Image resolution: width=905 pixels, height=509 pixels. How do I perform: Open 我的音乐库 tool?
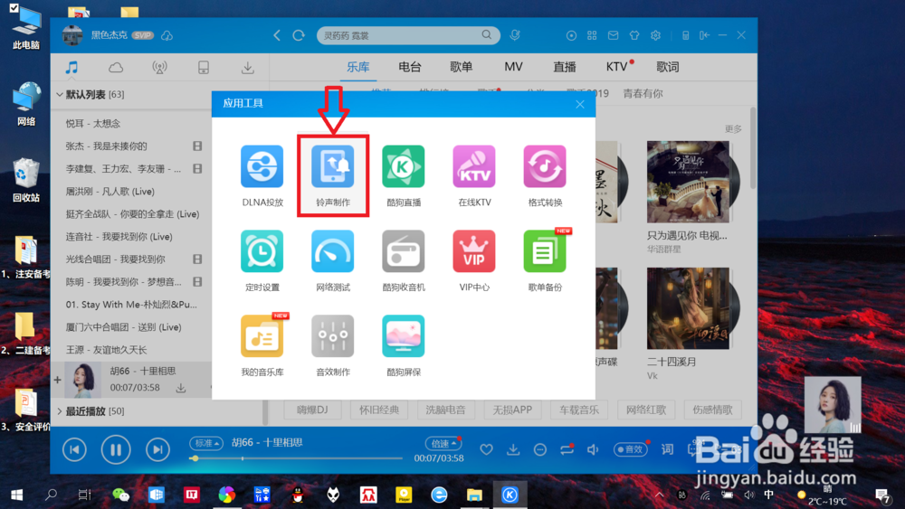tap(262, 345)
